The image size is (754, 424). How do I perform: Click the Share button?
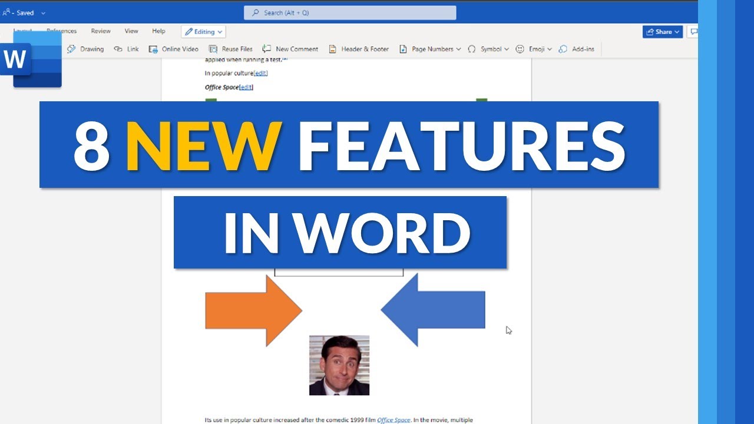point(663,32)
